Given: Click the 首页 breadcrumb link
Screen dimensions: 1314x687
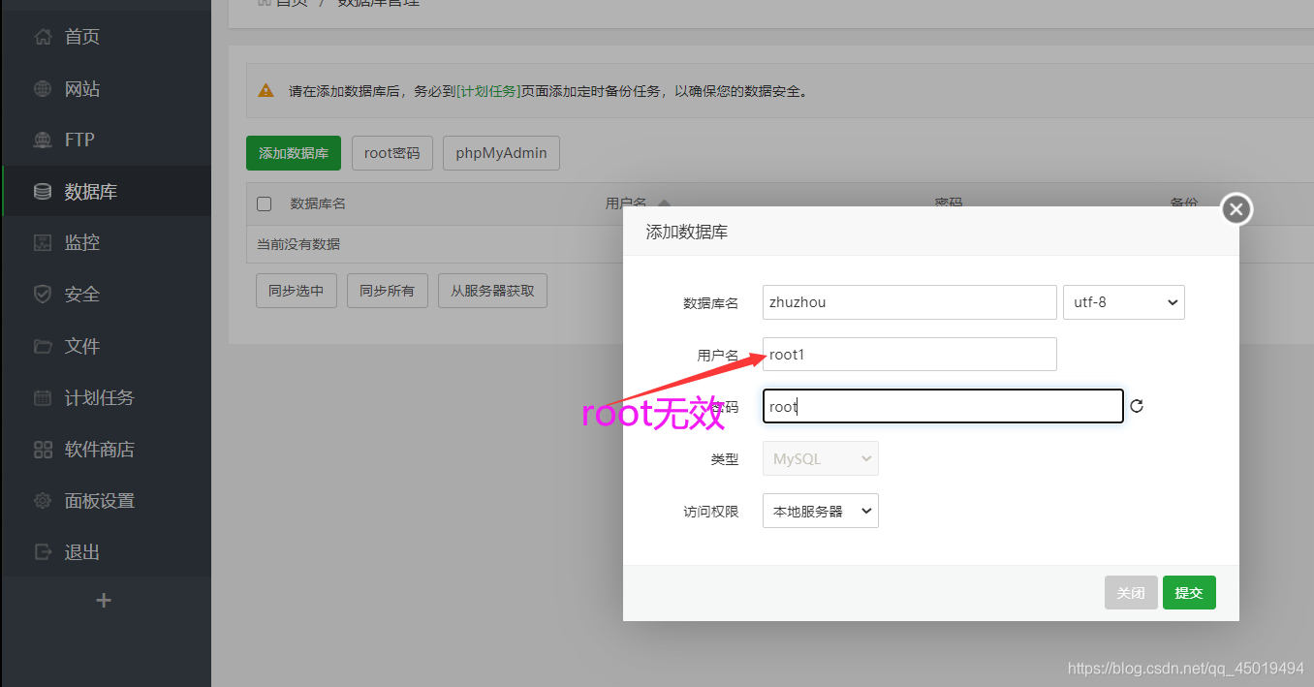Looking at the screenshot, I should (x=289, y=3).
